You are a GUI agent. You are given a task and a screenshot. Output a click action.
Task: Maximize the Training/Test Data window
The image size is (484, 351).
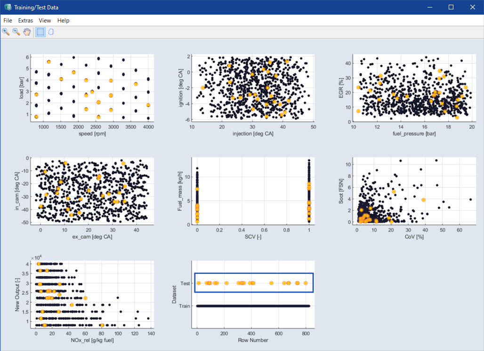tap(451, 7)
